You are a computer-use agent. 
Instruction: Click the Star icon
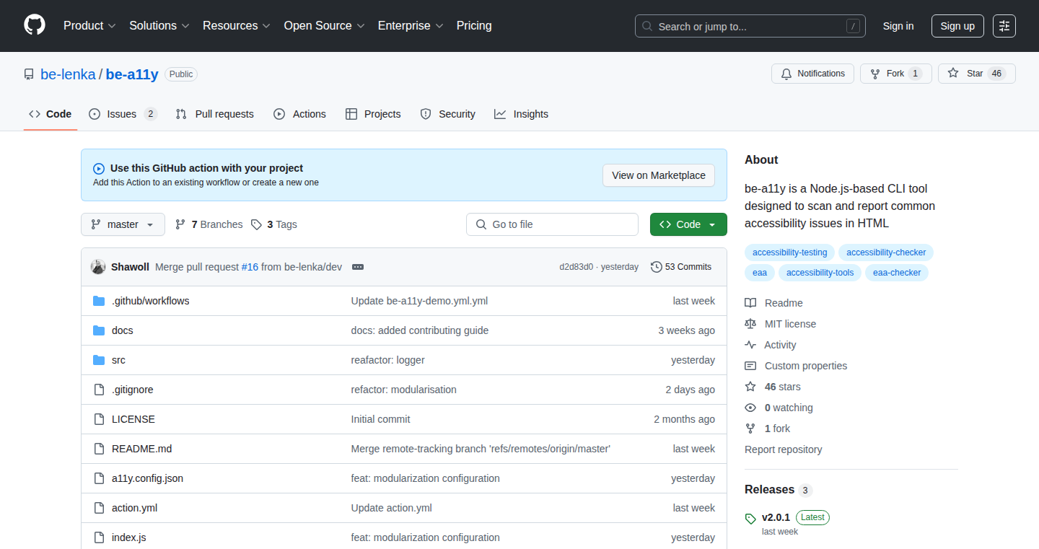(953, 74)
